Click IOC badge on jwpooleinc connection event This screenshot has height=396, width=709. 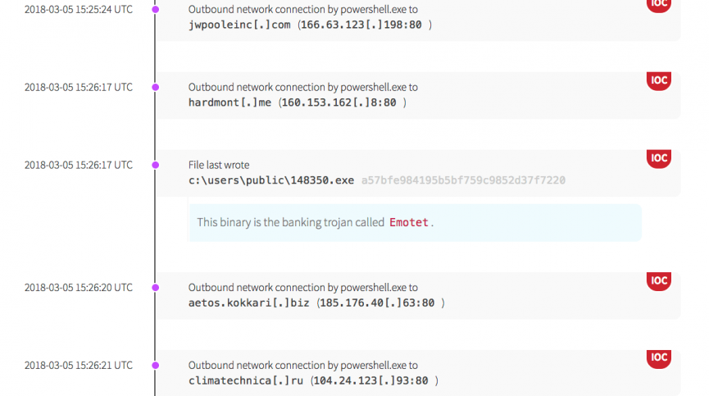point(658,4)
